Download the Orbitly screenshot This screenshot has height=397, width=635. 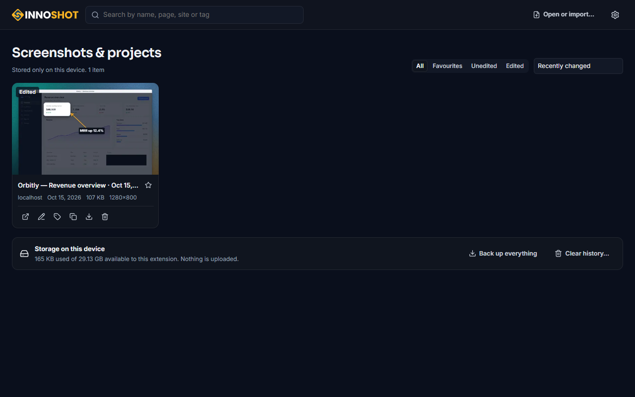(89, 217)
